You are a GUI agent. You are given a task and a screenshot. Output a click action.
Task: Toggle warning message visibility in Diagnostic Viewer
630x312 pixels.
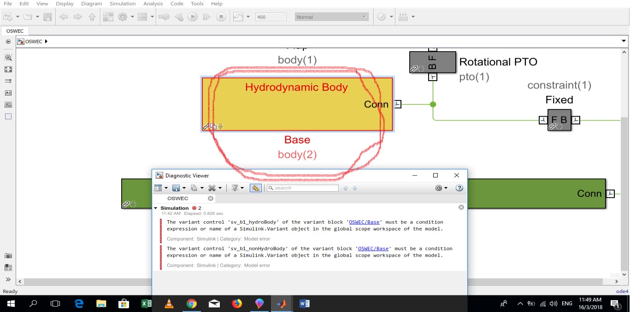click(256, 188)
